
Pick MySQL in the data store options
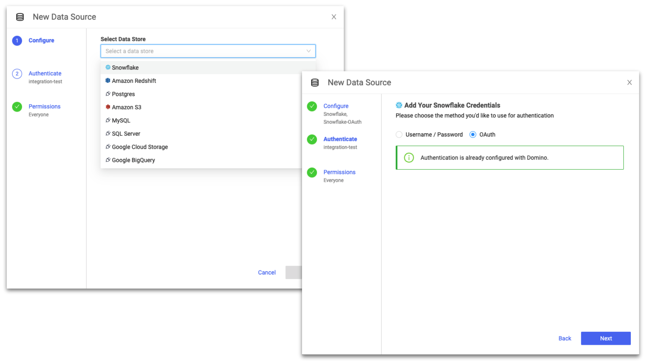click(121, 121)
